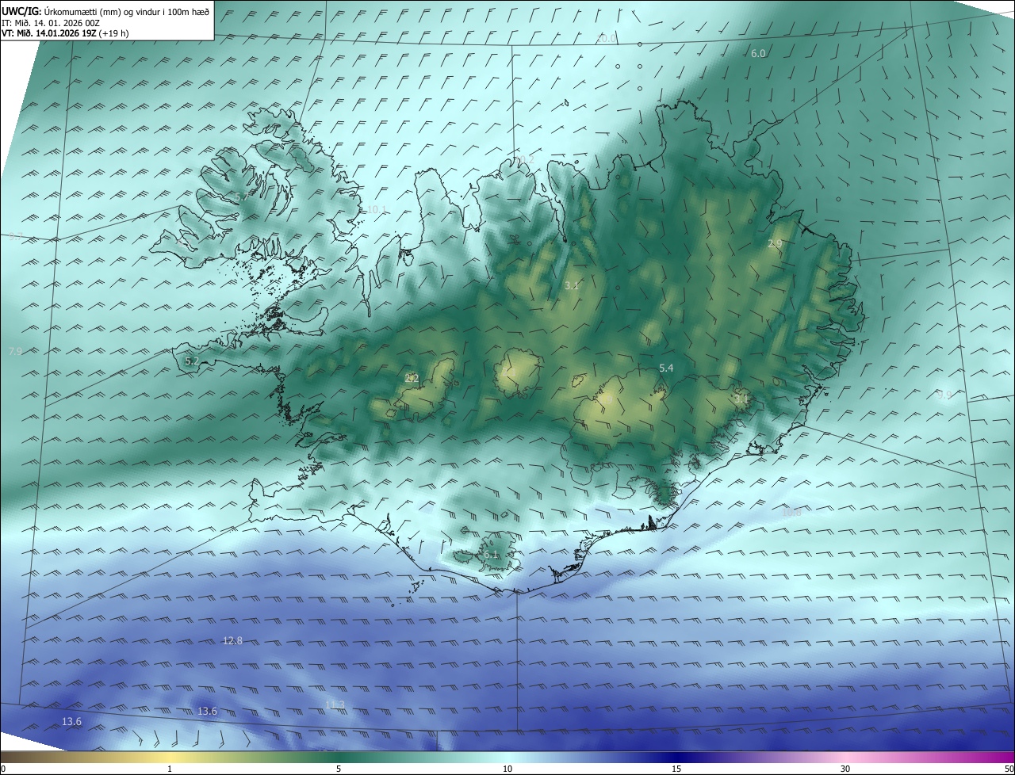Viewport: 1015px width, 775px height.
Task: Click the 10.1 value label on the map
Action: click(376, 210)
